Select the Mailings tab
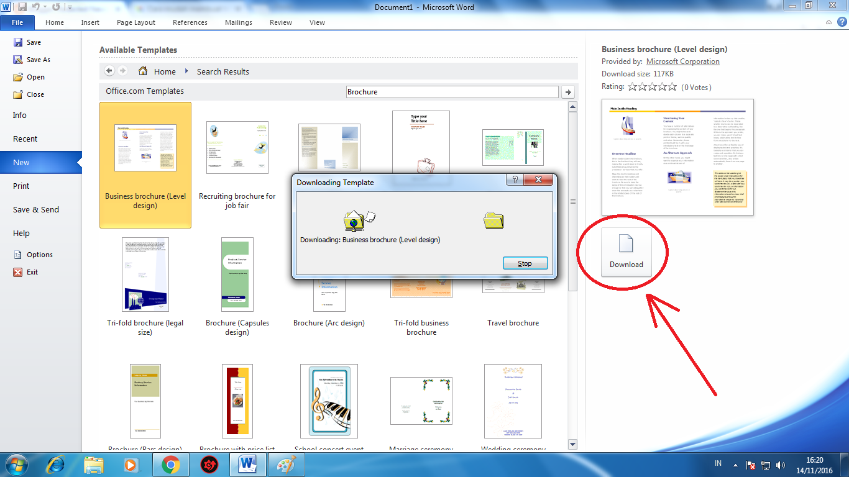This screenshot has width=849, height=477. (x=239, y=22)
